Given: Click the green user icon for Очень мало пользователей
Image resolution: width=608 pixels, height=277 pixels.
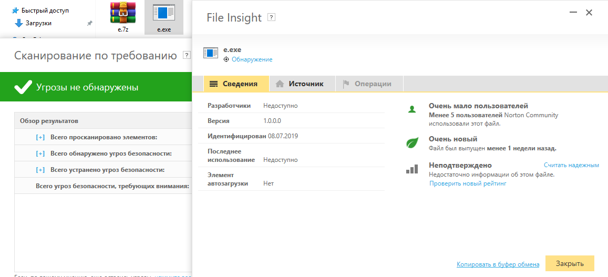Looking at the screenshot, I should click(412, 109).
